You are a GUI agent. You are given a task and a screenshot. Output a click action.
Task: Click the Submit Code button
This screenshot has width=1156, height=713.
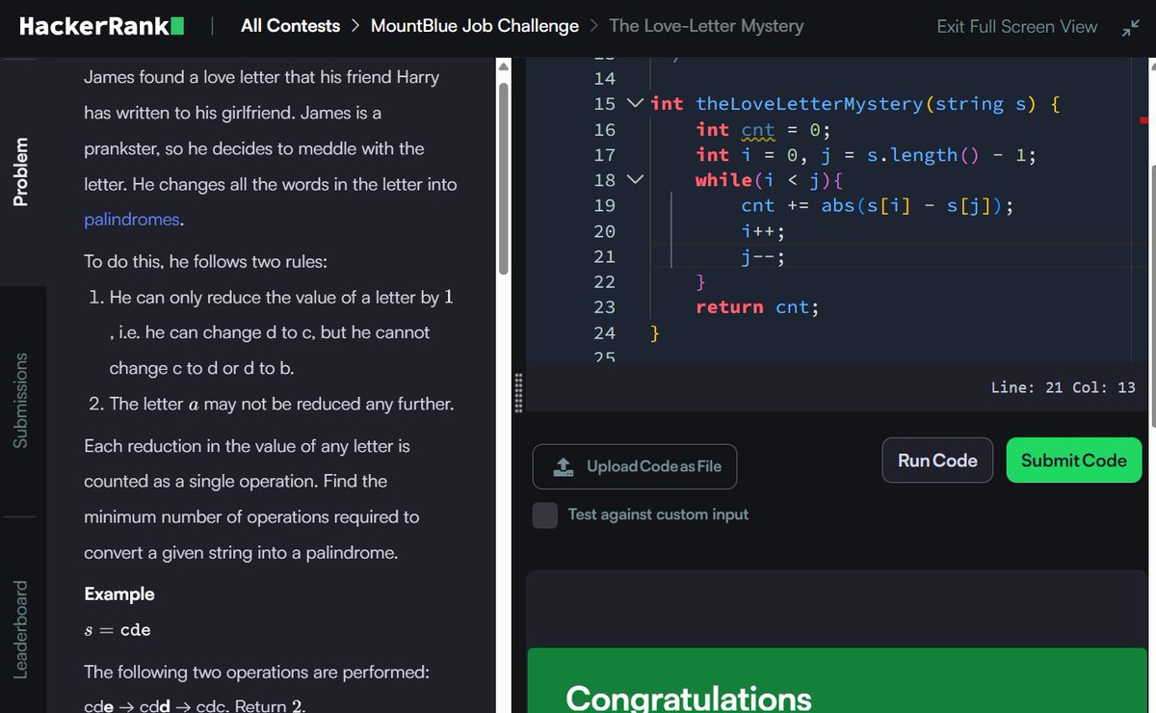point(1073,461)
